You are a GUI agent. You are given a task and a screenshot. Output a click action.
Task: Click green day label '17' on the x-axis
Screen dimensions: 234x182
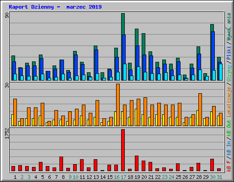click(x=123, y=177)
